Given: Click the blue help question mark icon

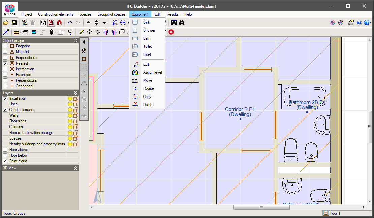Looking at the screenshot, I should click(359, 23).
